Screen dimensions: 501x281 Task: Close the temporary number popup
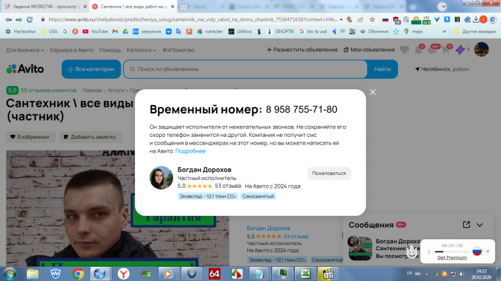pyautogui.click(x=372, y=93)
